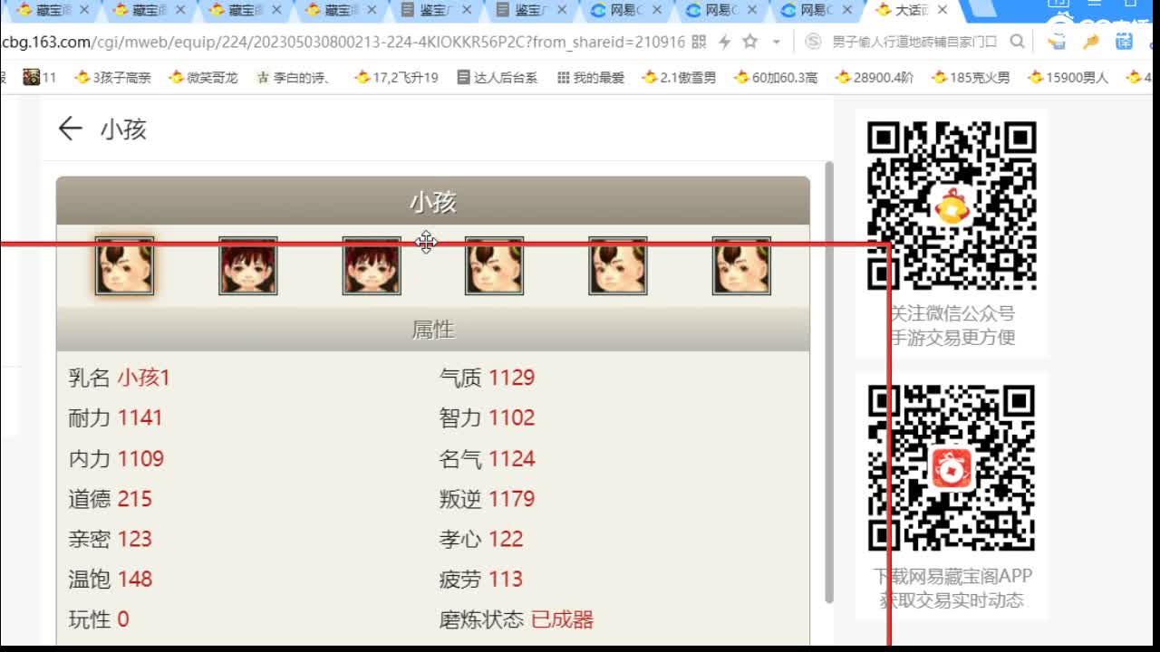
Task: Click the address bar URL cbg.163.com
Action: coord(343,42)
